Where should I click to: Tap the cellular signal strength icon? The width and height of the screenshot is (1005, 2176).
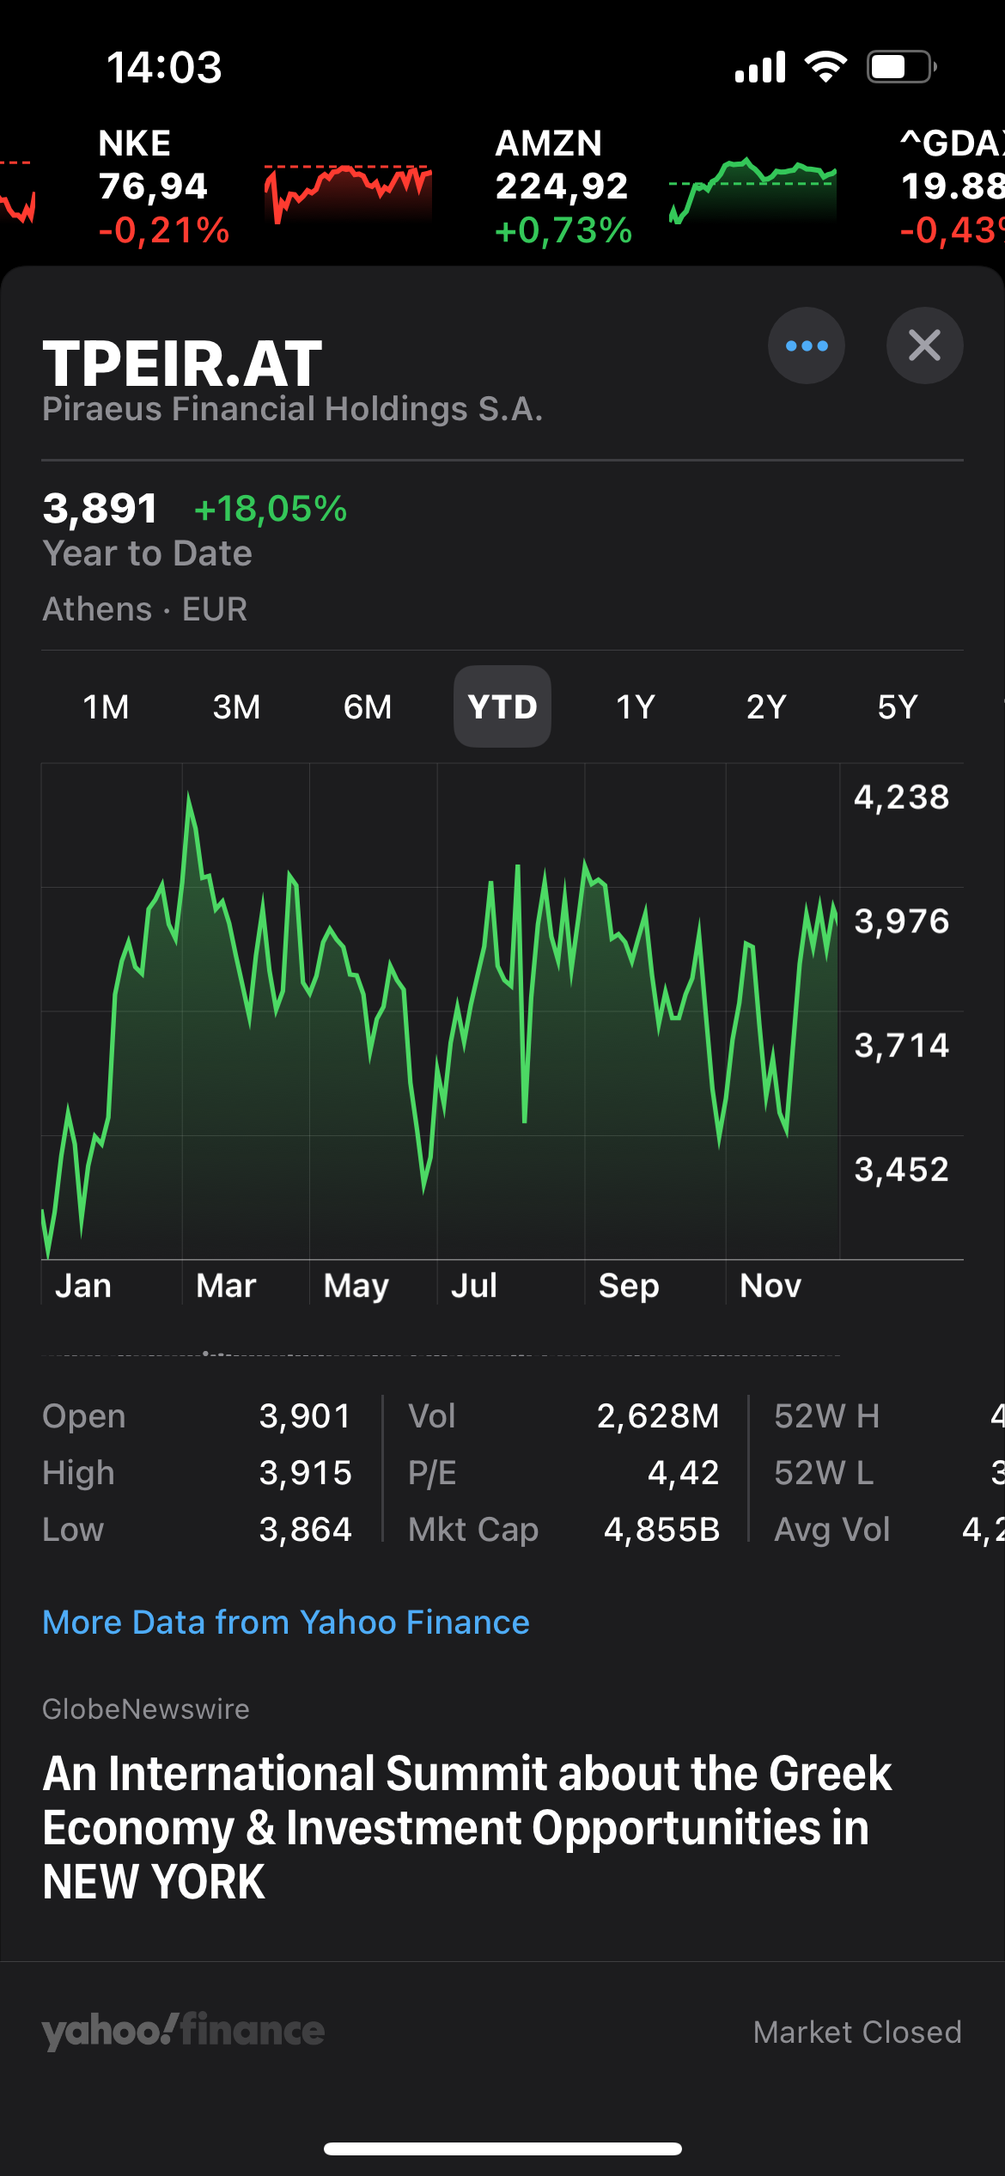pyautogui.click(x=760, y=67)
